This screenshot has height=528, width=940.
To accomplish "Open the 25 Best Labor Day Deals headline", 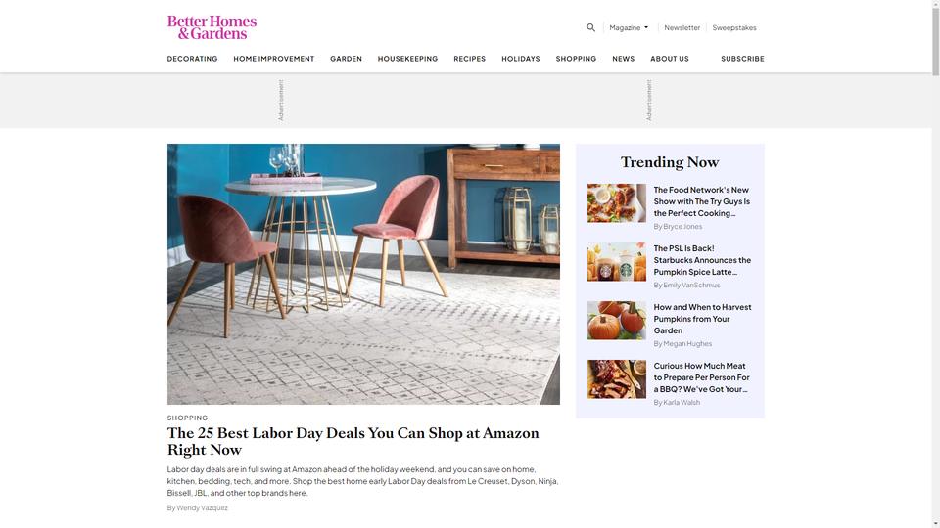I will click(353, 441).
